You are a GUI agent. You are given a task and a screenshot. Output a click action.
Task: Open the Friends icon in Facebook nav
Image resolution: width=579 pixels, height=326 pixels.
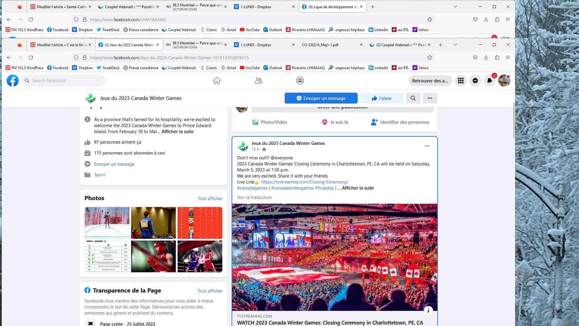[258, 81]
